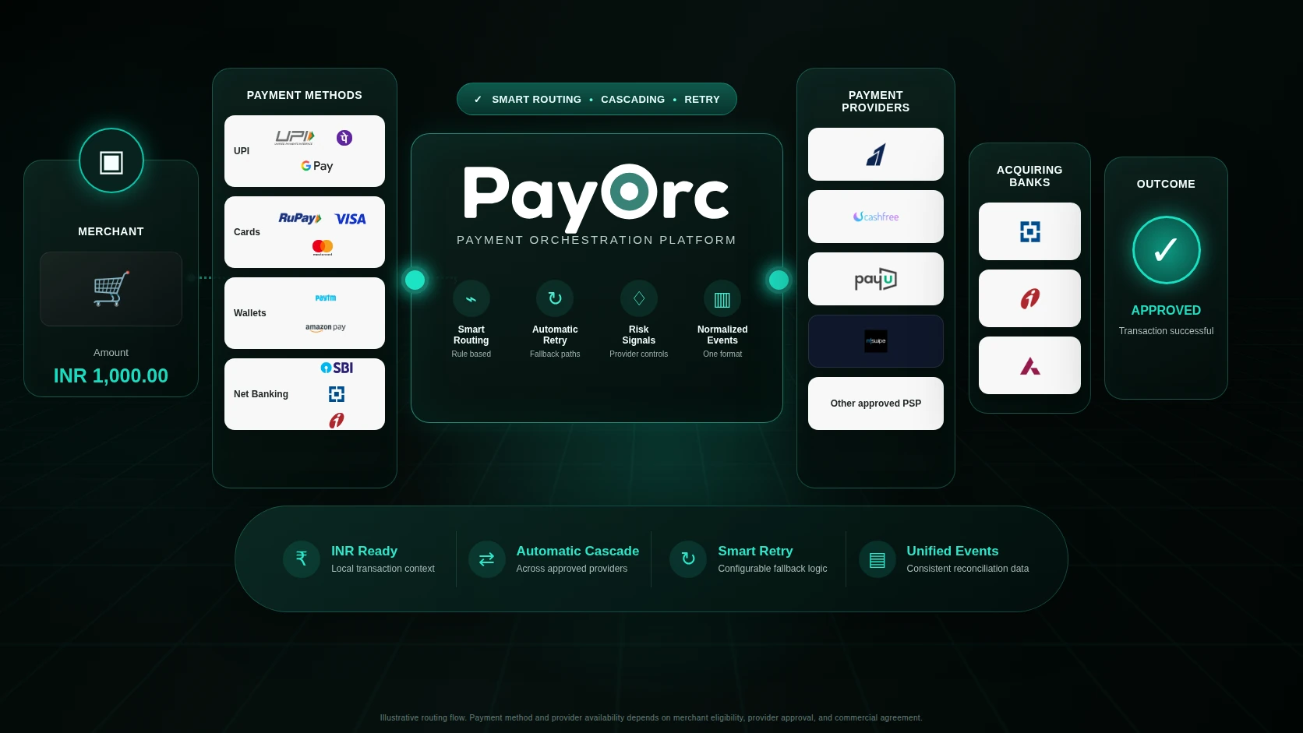Click the Paytm logo in Wallets

click(x=326, y=298)
